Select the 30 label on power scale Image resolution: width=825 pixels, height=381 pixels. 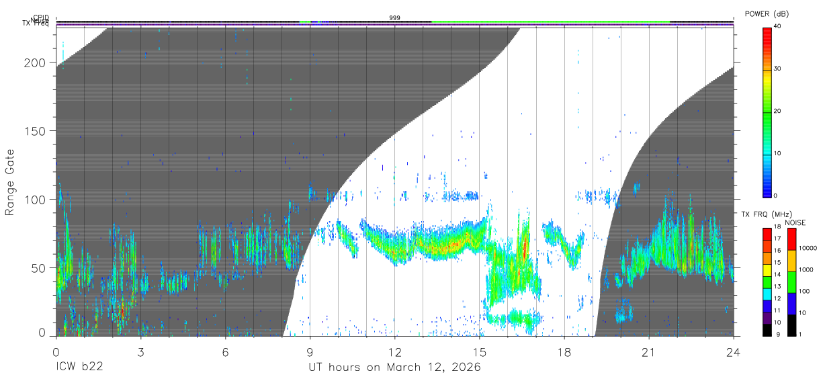779,69
